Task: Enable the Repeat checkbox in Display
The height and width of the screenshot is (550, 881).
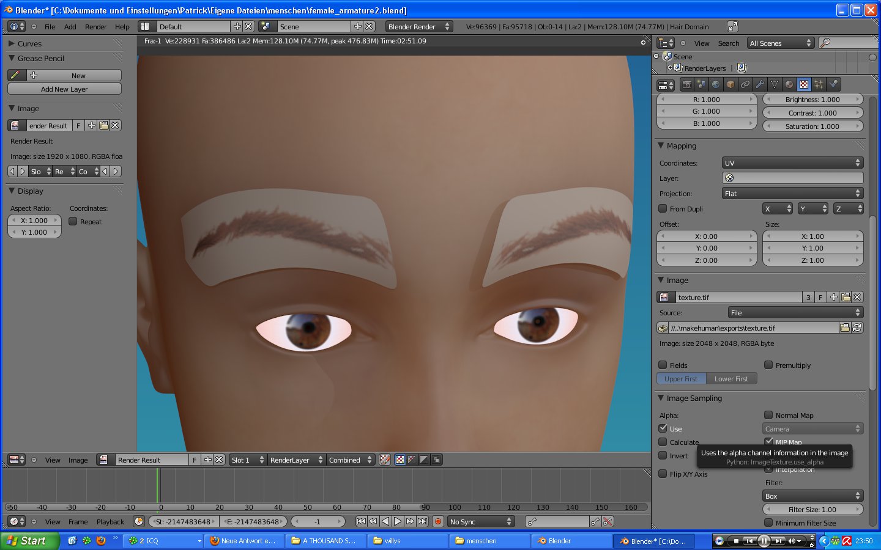Action: point(73,221)
